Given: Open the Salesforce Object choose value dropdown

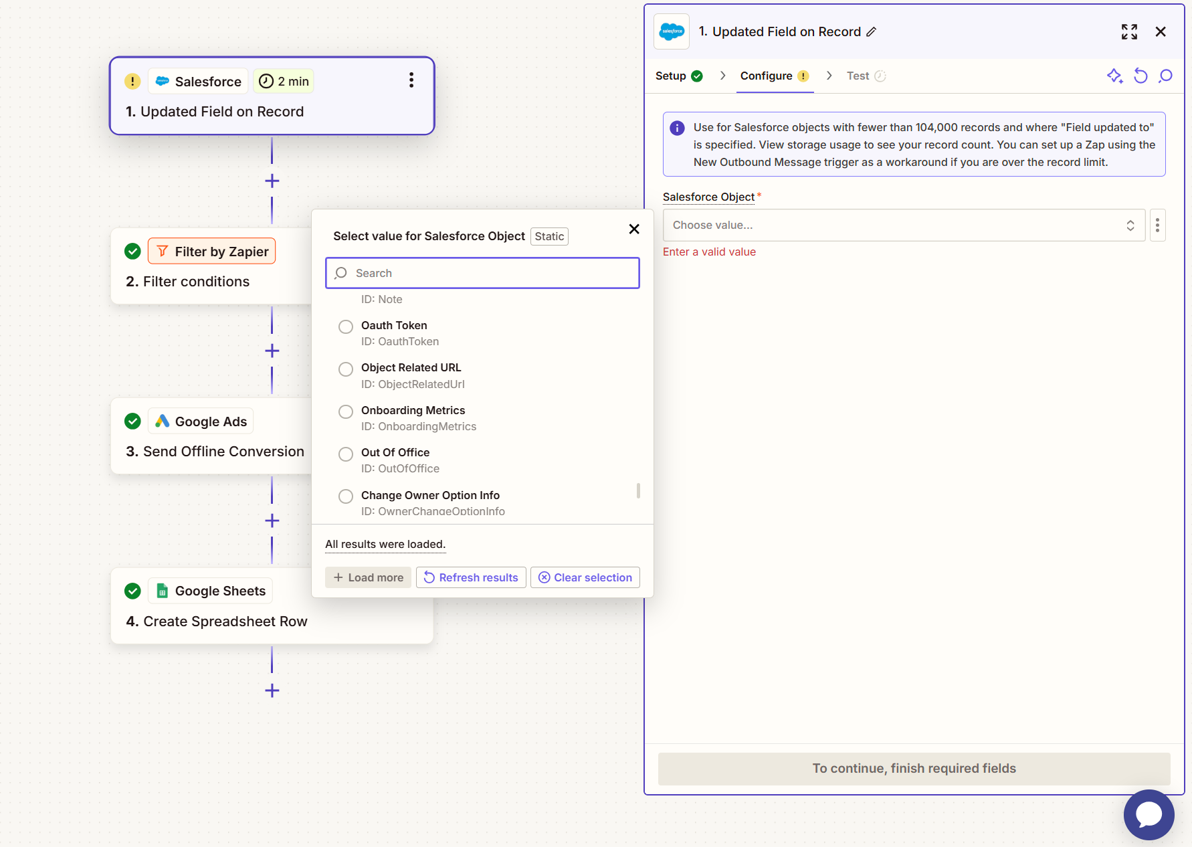Looking at the screenshot, I should click(x=904, y=225).
